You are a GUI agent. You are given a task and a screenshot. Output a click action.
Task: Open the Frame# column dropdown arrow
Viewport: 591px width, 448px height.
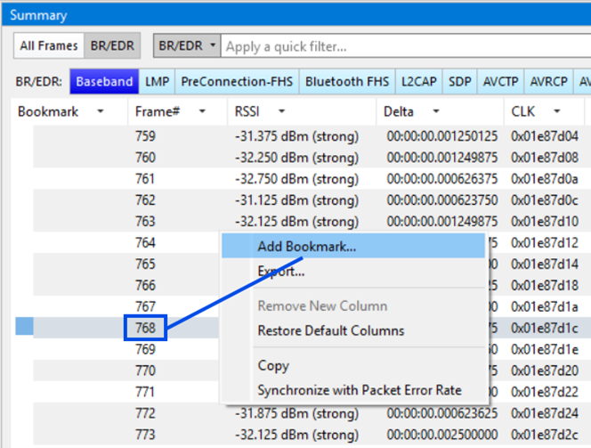click(x=202, y=111)
